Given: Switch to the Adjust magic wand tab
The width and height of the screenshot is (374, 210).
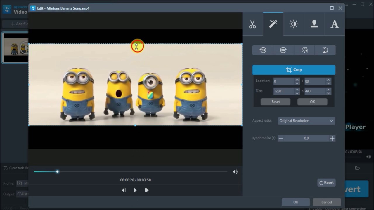Looking at the screenshot, I should [273, 24].
